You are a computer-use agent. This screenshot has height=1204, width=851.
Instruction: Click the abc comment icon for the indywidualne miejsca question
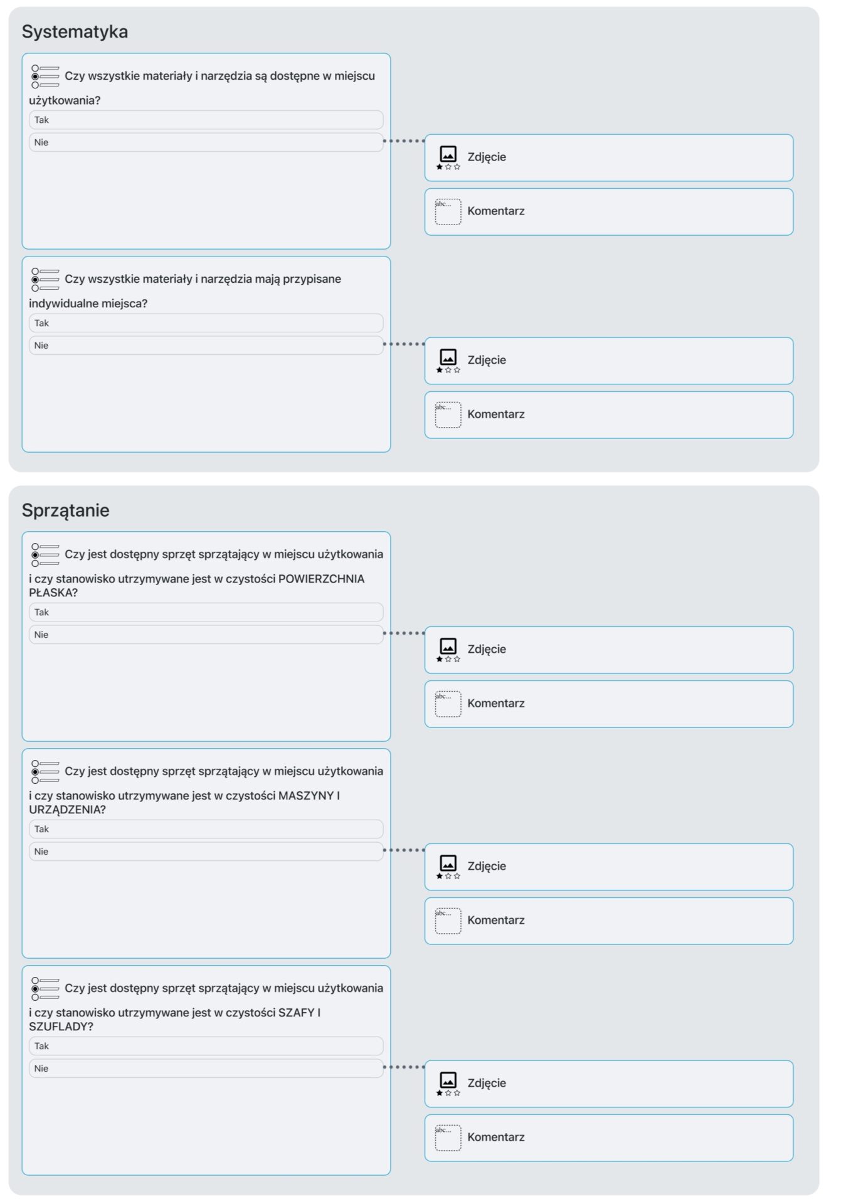(448, 415)
